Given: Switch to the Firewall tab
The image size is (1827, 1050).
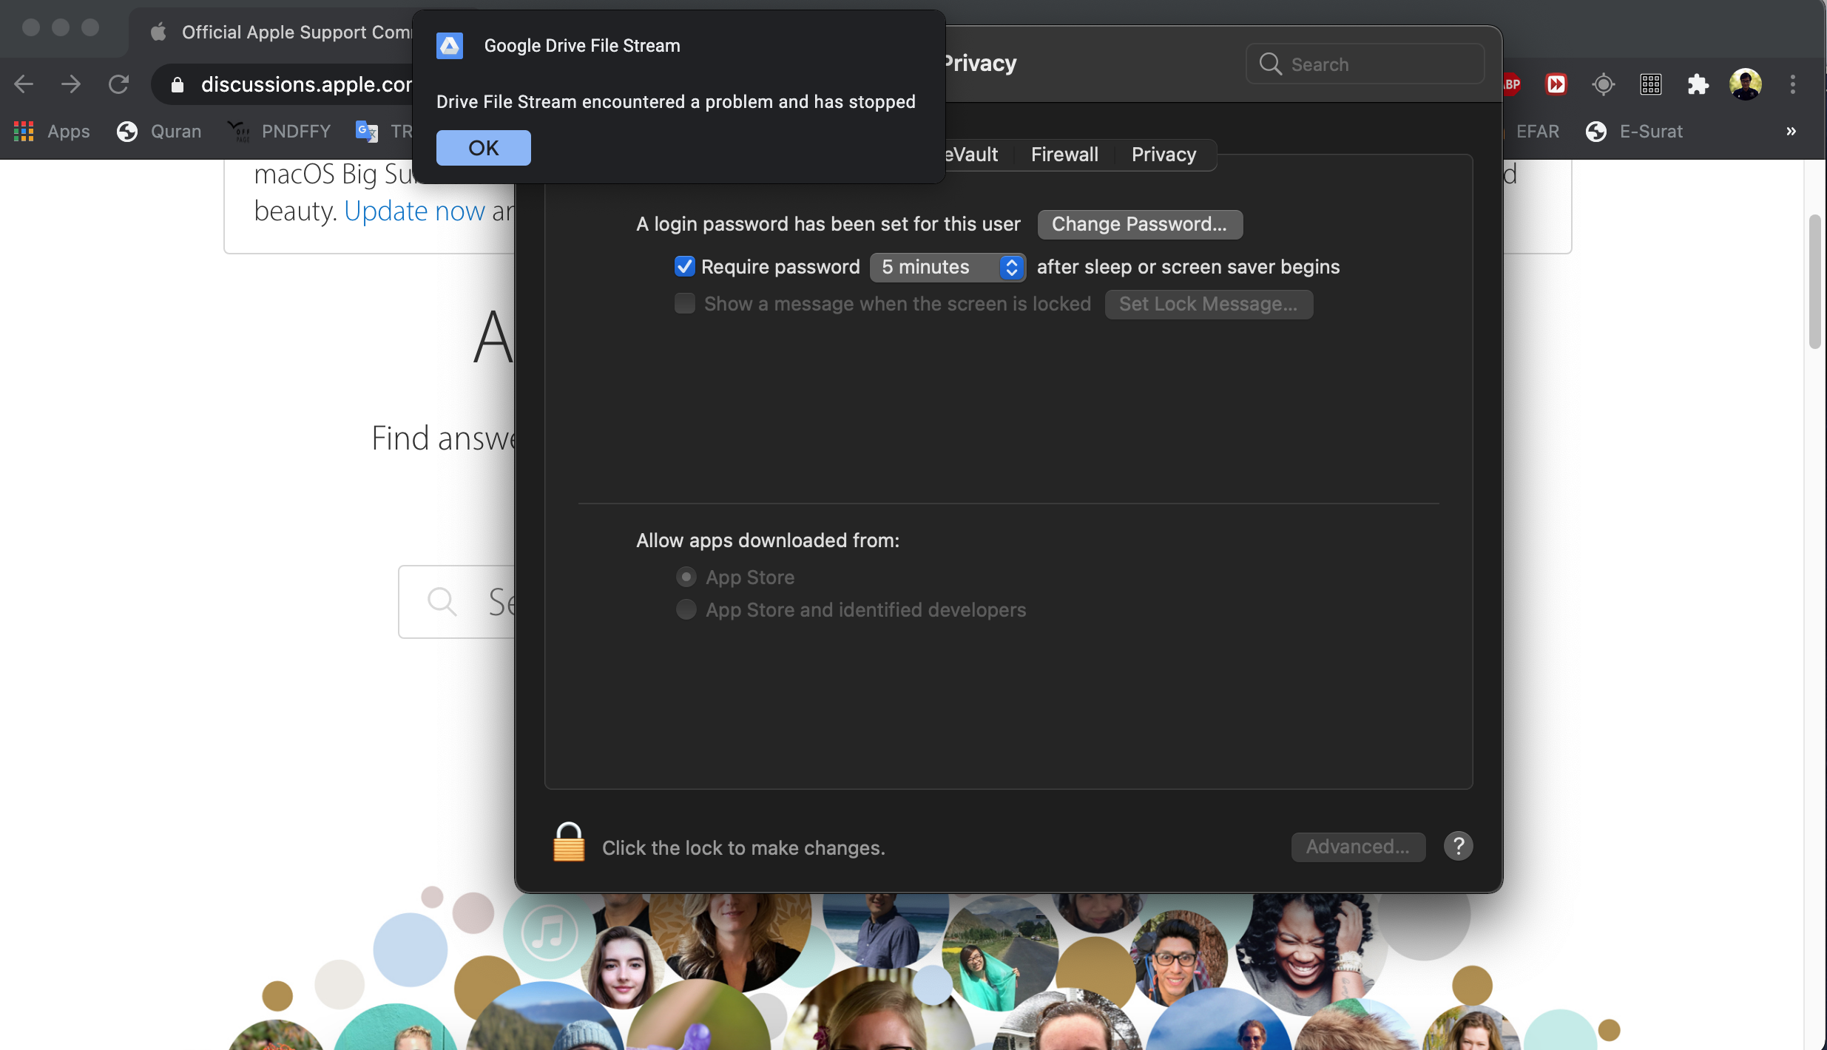Looking at the screenshot, I should click(1064, 155).
